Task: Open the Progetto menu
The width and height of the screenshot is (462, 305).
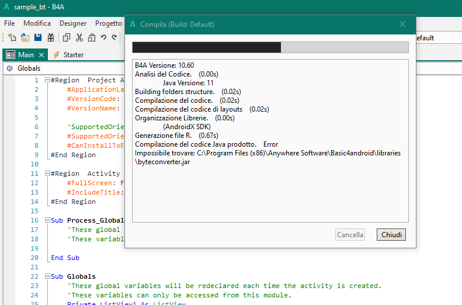Action: click(109, 23)
